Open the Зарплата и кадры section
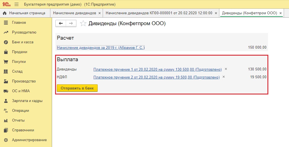Viewport: 289px width, 147px height. [27, 101]
